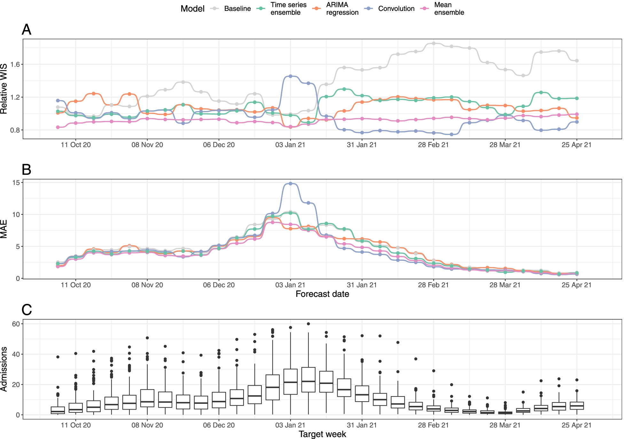624x439 pixels.
Task: Click '28 Mar 21' label in panel C
Action: 505,425
